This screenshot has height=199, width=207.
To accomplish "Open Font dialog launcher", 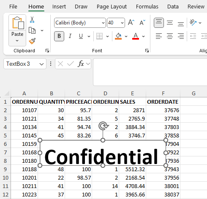I will pyautogui.click(x=147, y=51).
